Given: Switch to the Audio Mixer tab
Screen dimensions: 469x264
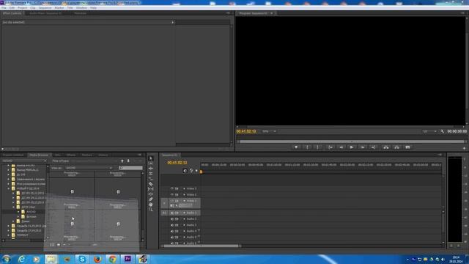Looking at the screenshot, I should (45, 13).
